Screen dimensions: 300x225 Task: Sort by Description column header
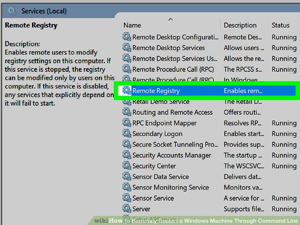click(x=240, y=25)
